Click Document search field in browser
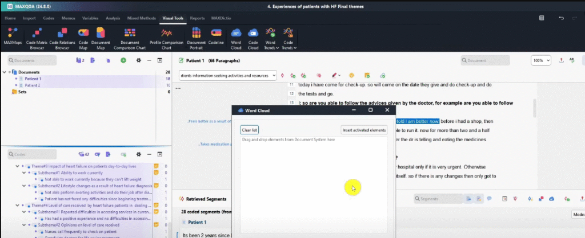585x238 pixels. [485, 60]
